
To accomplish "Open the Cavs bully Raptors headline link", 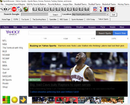I will coord(60,85).
